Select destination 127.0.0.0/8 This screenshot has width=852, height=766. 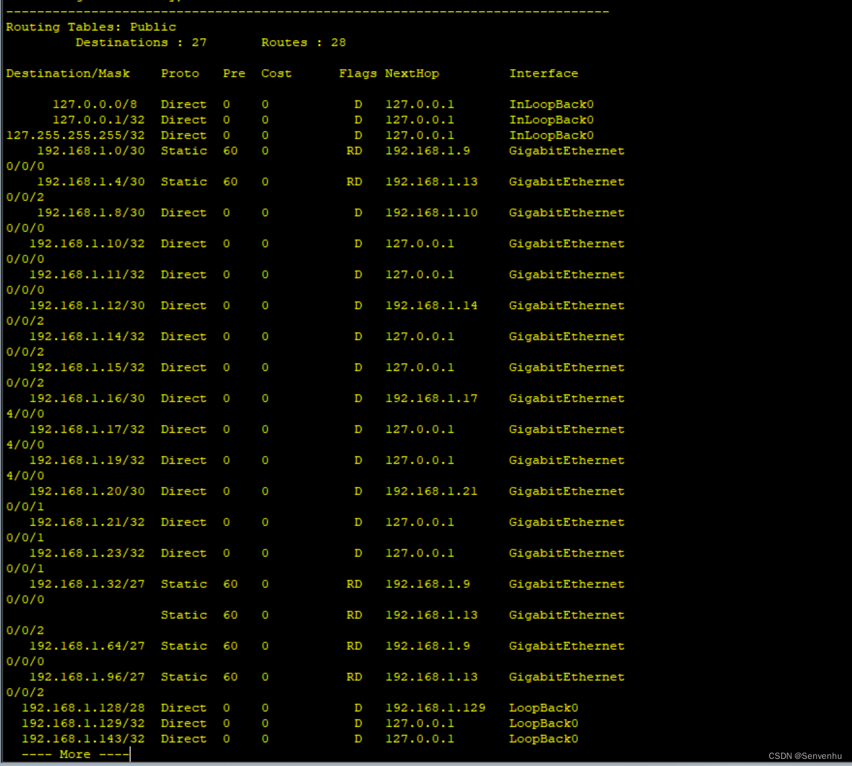95,104
